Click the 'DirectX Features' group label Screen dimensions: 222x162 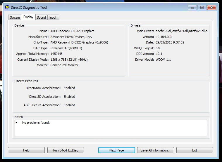(x=26, y=81)
